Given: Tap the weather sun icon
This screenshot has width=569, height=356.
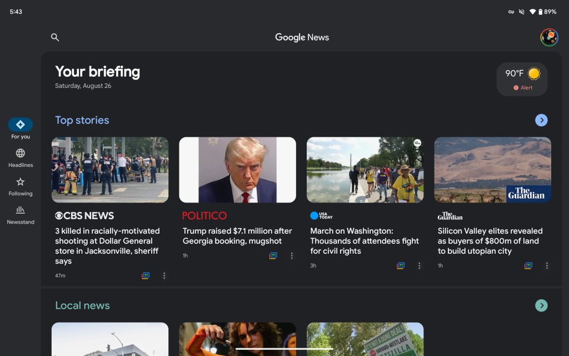Looking at the screenshot, I should [533, 73].
